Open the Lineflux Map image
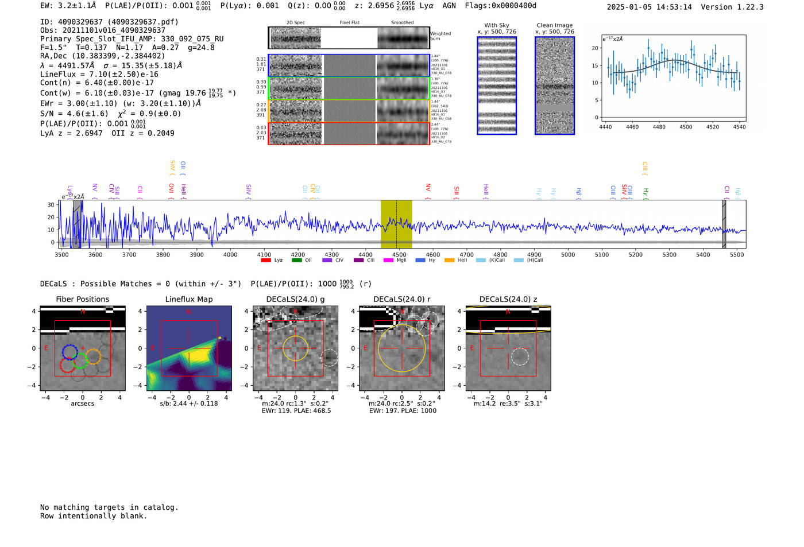 pyautogui.click(x=189, y=348)
